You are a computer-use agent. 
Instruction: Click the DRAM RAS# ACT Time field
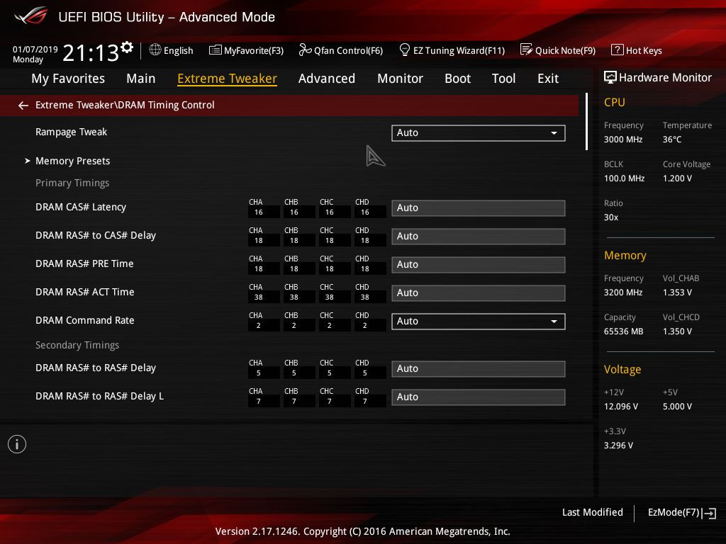[479, 293]
